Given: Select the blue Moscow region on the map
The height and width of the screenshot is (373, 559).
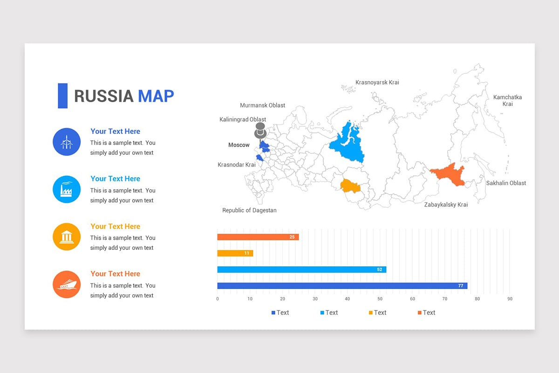Looking at the screenshot, I should [x=264, y=146].
